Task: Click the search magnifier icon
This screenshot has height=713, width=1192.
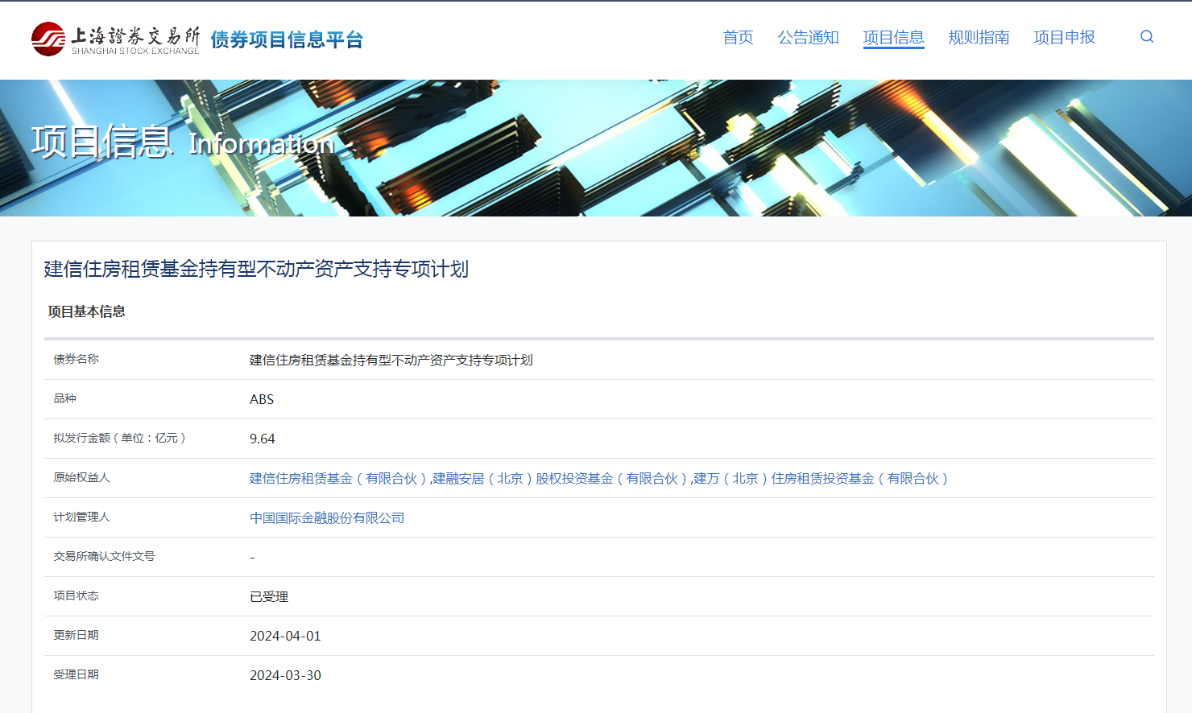Action: coord(1147,37)
